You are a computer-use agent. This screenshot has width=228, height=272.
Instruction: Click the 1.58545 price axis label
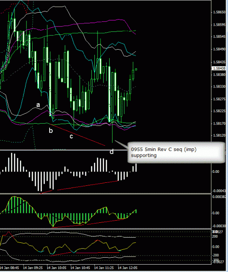coord(219,37)
